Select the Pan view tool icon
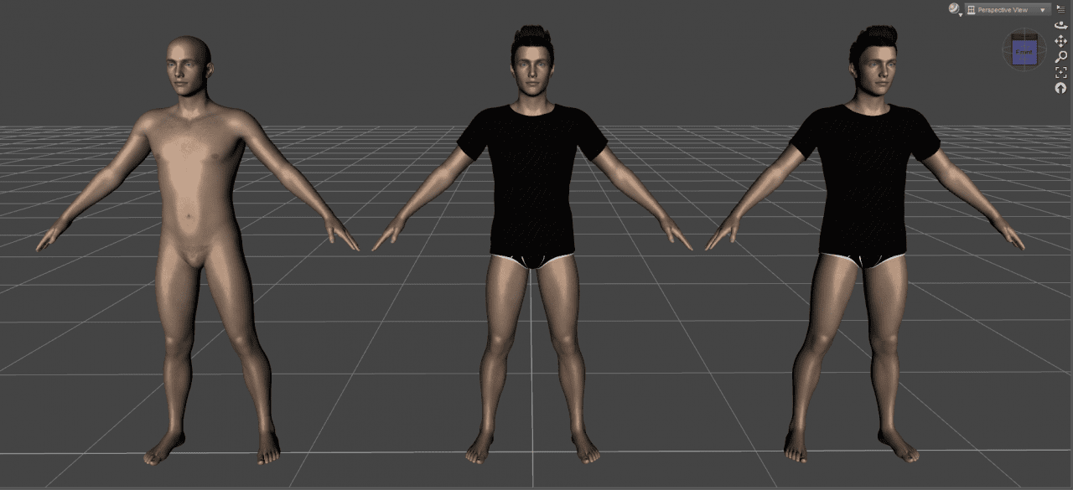The height and width of the screenshot is (490, 1073). (x=1061, y=41)
